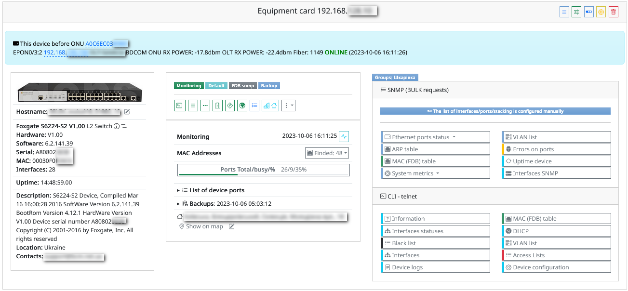Click the SNMP (BULK requests) header
The width and height of the screenshot is (628, 291).
point(495,90)
